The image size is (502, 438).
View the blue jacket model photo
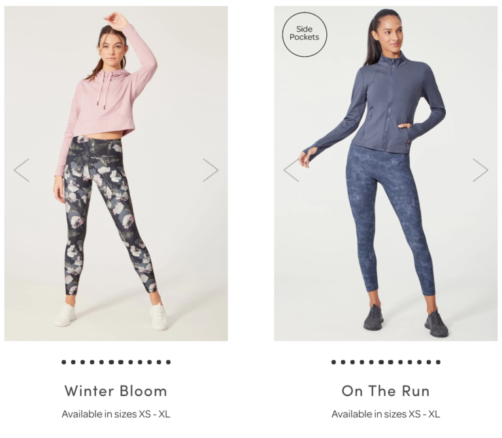pos(386,173)
